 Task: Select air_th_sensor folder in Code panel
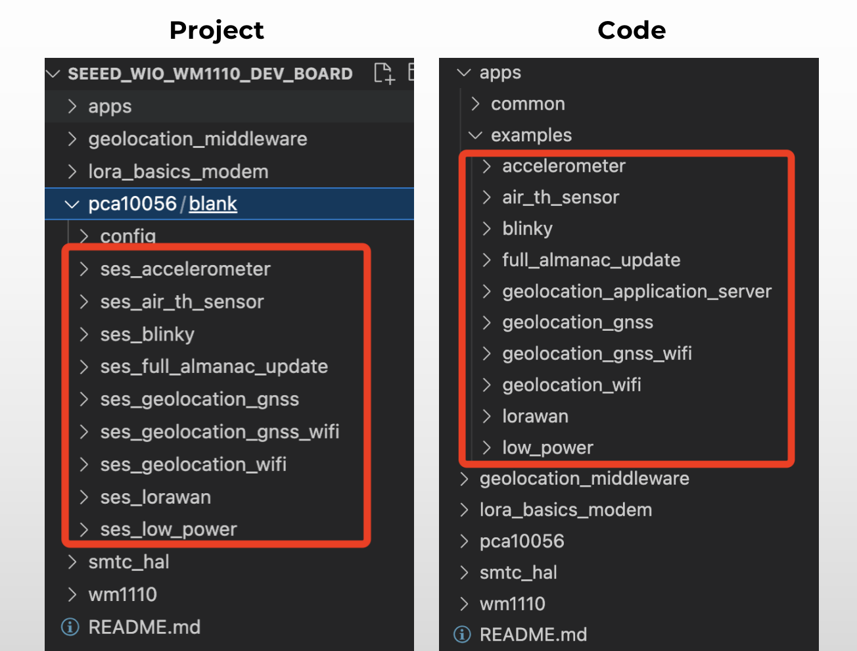click(561, 197)
